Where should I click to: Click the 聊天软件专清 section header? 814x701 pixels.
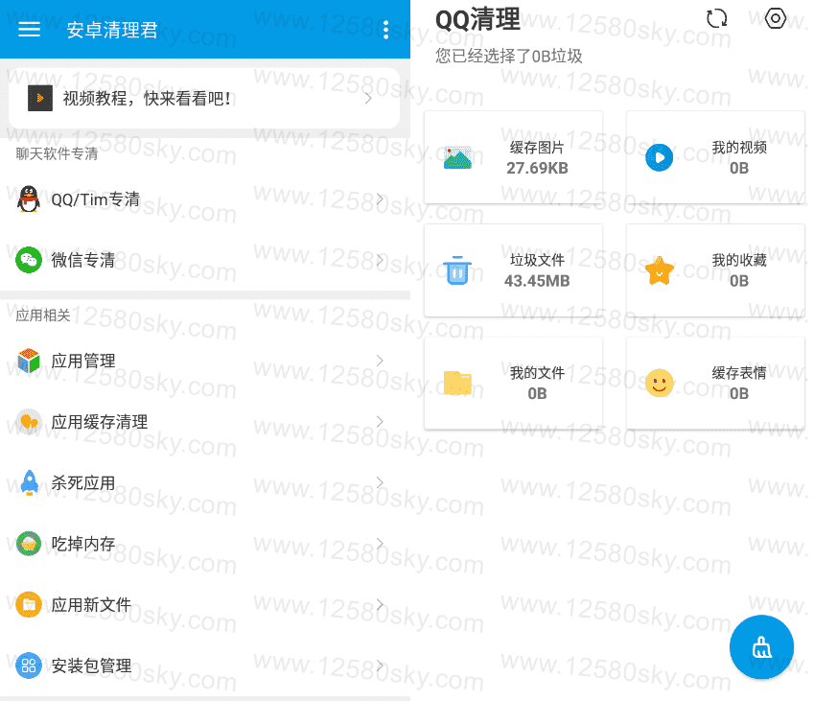pyautogui.click(x=57, y=153)
